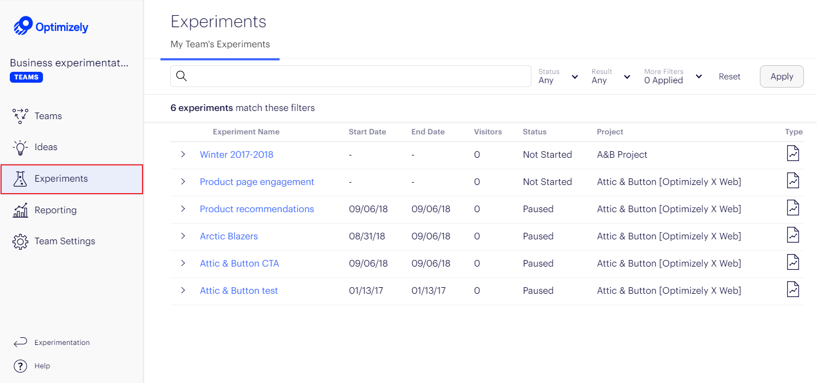
Task: Click the Optimizely rocket logo
Action: pyautogui.click(x=23, y=26)
